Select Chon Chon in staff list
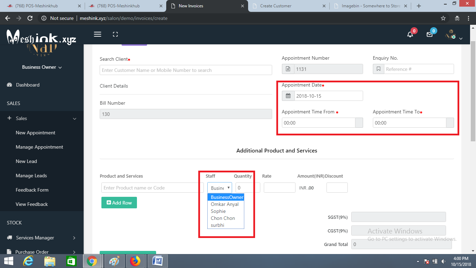 226,218
